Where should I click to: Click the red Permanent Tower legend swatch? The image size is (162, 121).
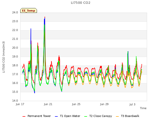pos(24,116)
